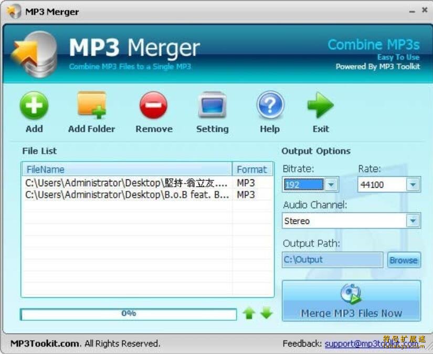Image resolution: width=433 pixels, height=354 pixels.
Task: Click MP3Tookit.com text in status bar
Action: (46, 344)
